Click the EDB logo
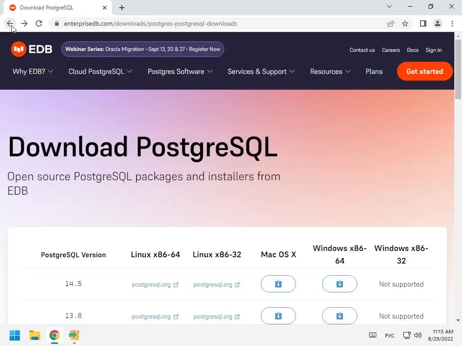 [x=32, y=49]
